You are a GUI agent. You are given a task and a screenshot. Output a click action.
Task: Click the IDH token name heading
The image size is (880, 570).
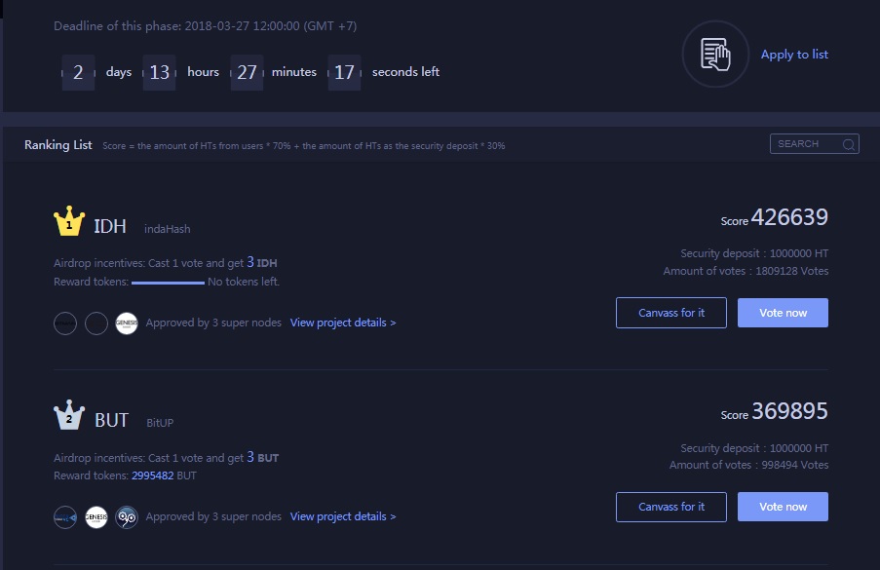tap(110, 226)
